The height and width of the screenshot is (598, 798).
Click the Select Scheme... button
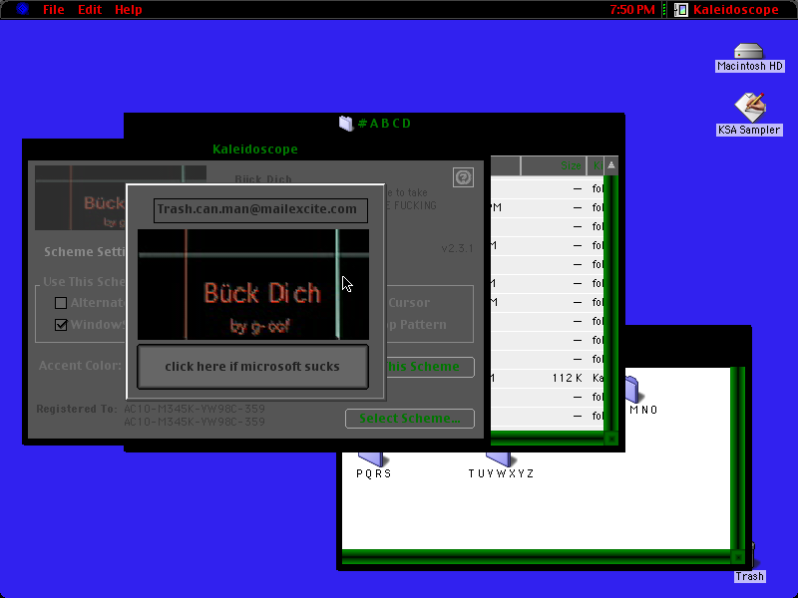click(x=410, y=419)
